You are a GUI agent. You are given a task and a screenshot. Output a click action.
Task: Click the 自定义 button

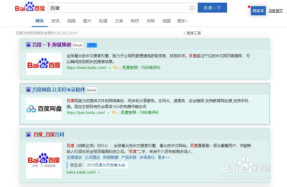click(258, 11)
